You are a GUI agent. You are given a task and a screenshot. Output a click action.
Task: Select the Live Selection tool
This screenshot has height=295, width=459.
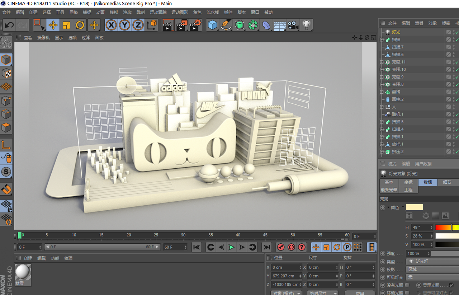pyautogui.click(x=39, y=25)
